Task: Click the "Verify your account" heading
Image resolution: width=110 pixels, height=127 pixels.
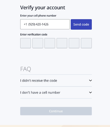Action: click(x=43, y=8)
